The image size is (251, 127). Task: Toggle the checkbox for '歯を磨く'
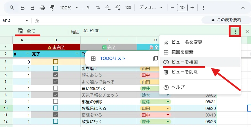click(56, 68)
